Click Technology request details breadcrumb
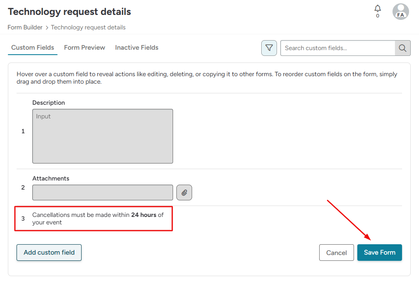The height and width of the screenshot is (284, 419). tap(88, 27)
